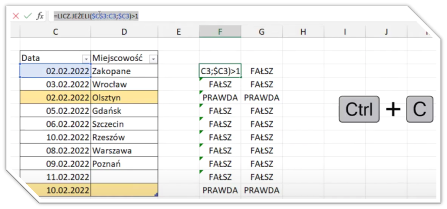Open the Miejscowość column filter dropdown
This screenshot has height=209, width=447.
coord(153,59)
